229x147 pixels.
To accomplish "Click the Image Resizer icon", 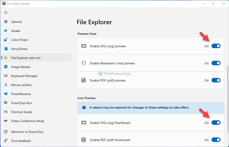I will click(x=6, y=67).
